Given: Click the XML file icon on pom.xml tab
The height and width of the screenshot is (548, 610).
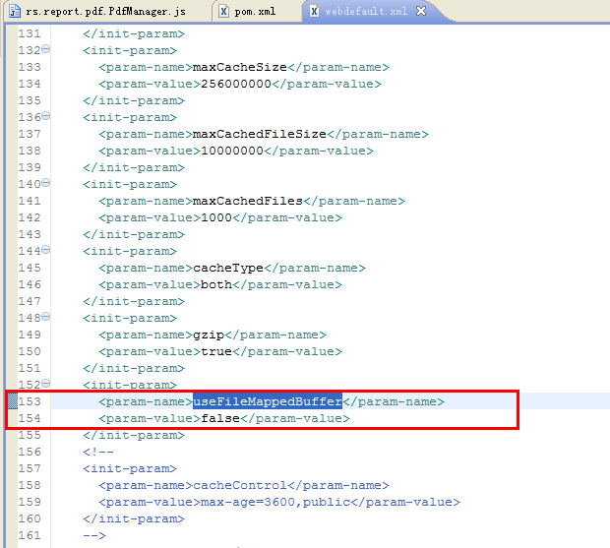Looking at the screenshot, I should (x=223, y=11).
